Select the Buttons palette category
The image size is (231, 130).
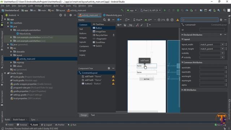83,34
